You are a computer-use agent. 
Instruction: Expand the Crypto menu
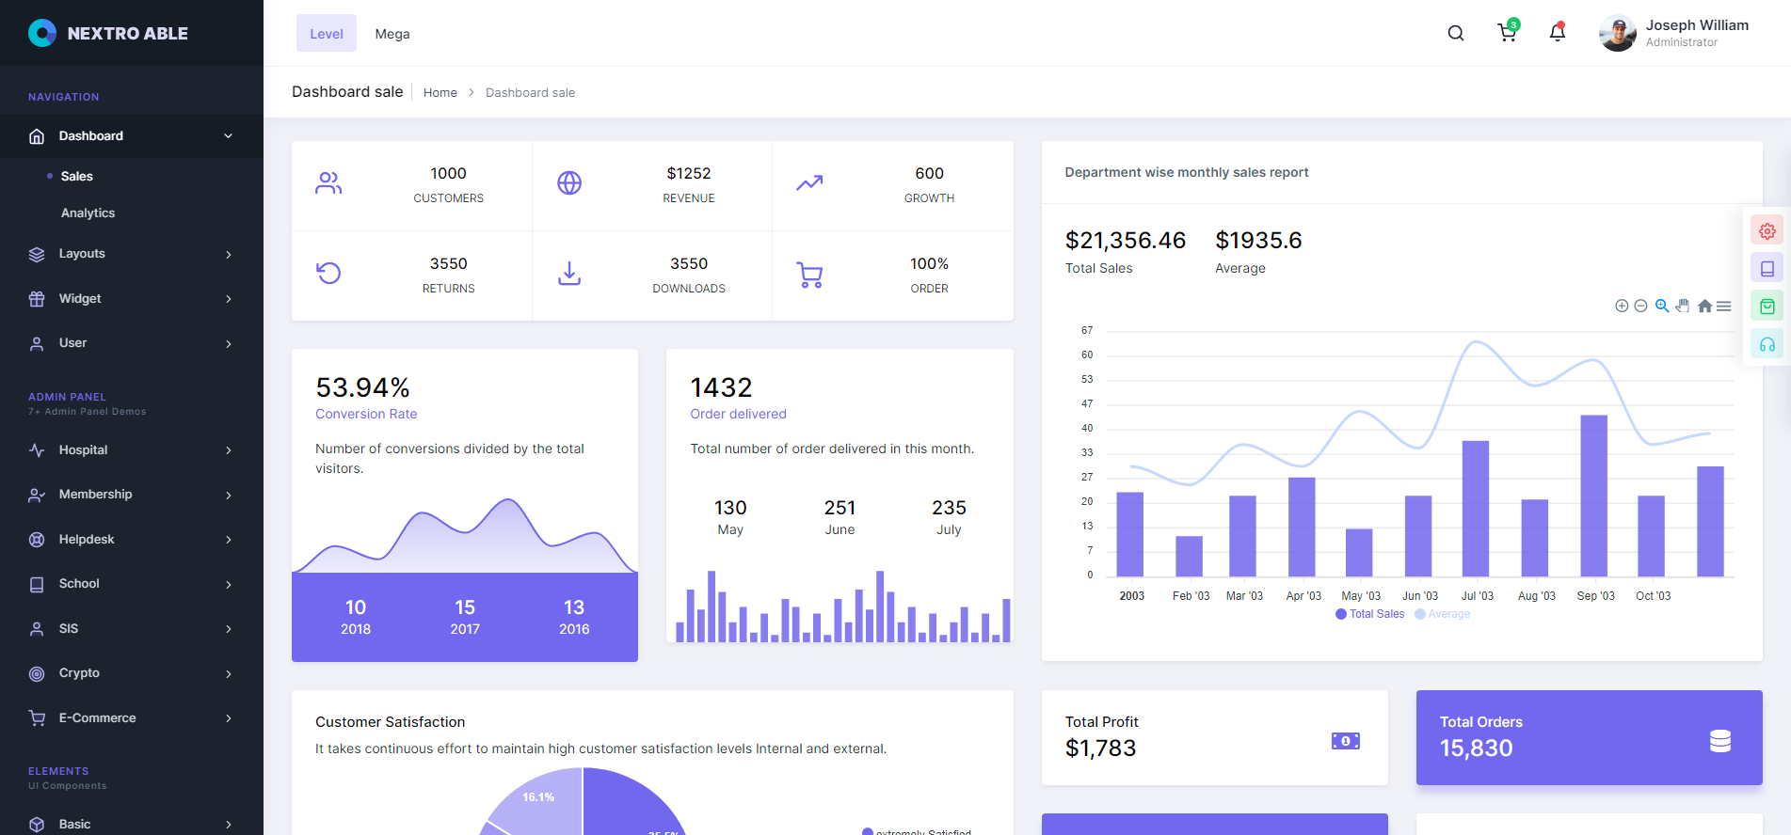(x=132, y=673)
